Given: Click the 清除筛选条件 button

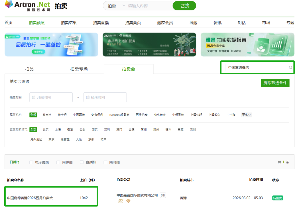Looking at the screenshot, I should click(x=275, y=83).
